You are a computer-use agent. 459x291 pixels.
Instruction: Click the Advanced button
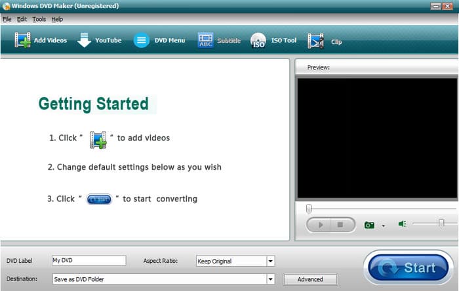310,279
